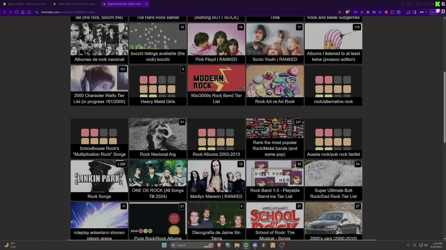The height and width of the screenshot is (250, 446).
Task: Open Albumes de rock nacional tier list
Action: click(x=99, y=43)
